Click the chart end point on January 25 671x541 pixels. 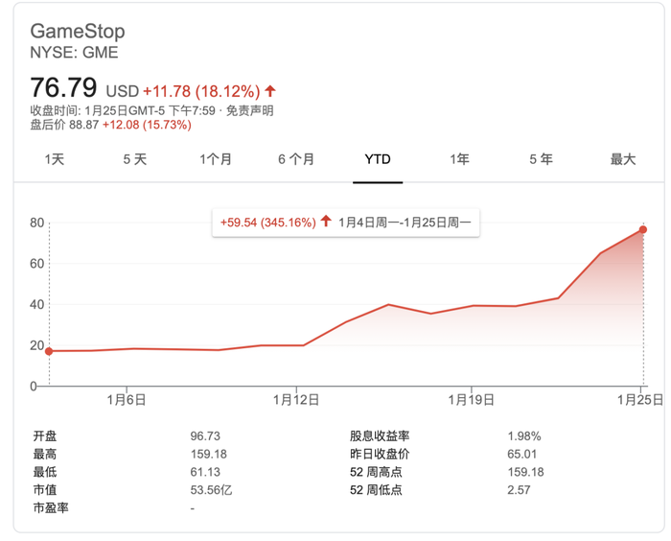click(x=643, y=229)
